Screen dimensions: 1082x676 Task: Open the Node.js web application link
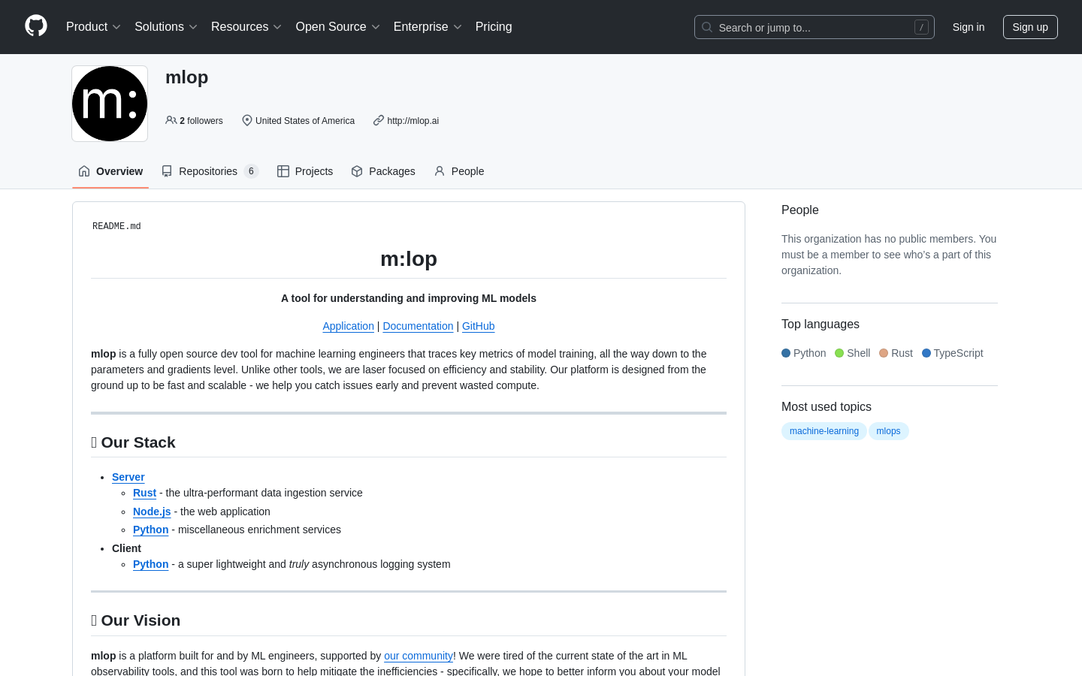click(x=152, y=512)
